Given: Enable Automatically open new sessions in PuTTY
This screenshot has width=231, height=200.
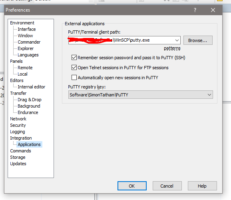Looking at the screenshot, I should tap(74, 78).
